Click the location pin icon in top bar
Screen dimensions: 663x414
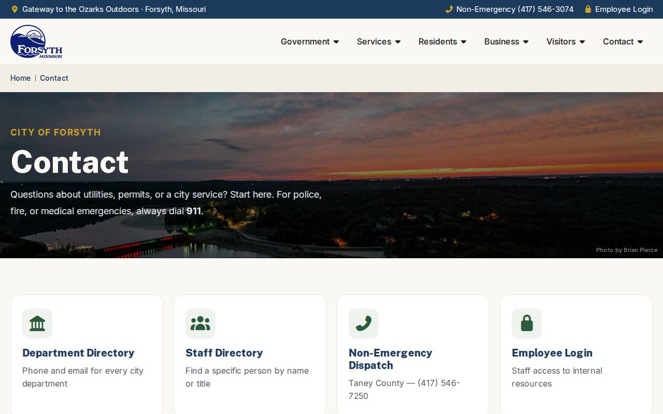[x=15, y=9]
